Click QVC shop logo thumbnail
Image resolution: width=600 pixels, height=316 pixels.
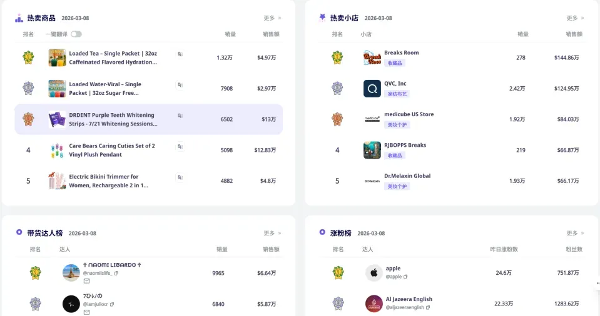372,89
